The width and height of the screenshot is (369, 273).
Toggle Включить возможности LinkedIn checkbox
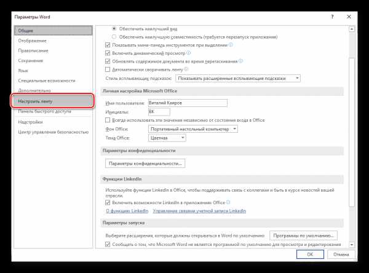pos(108,202)
